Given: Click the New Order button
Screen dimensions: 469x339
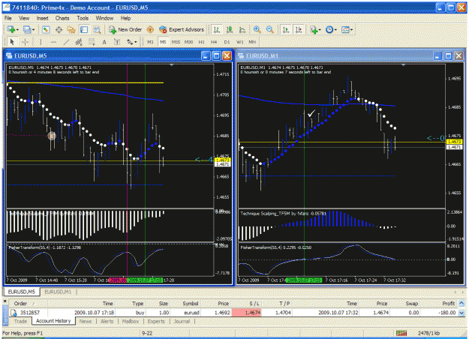Looking at the screenshot, I should point(125,29).
